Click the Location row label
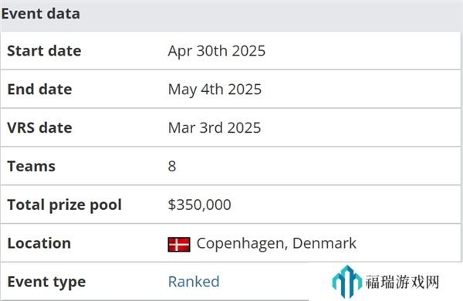This screenshot has height=301, width=463. click(39, 243)
